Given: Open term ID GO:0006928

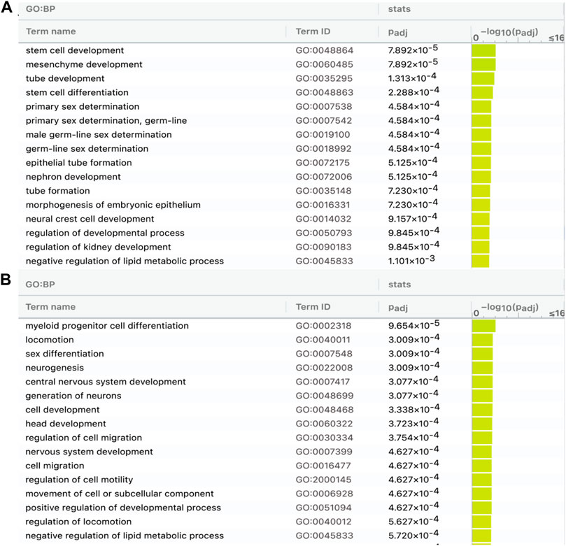Looking at the screenshot, I should (x=324, y=494).
